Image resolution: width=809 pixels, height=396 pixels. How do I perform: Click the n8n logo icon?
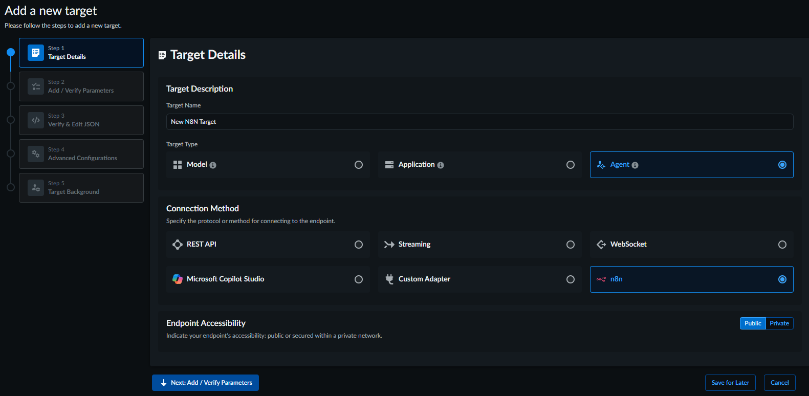[x=601, y=279]
